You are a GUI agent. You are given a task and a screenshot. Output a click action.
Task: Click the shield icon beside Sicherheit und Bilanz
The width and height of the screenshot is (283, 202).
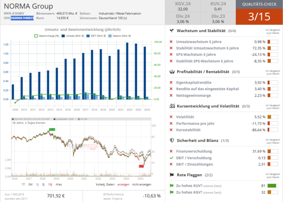click(171, 140)
